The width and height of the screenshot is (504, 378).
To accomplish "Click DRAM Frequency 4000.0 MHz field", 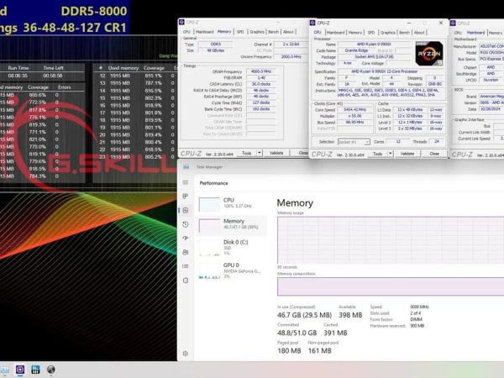I will 261,71.
